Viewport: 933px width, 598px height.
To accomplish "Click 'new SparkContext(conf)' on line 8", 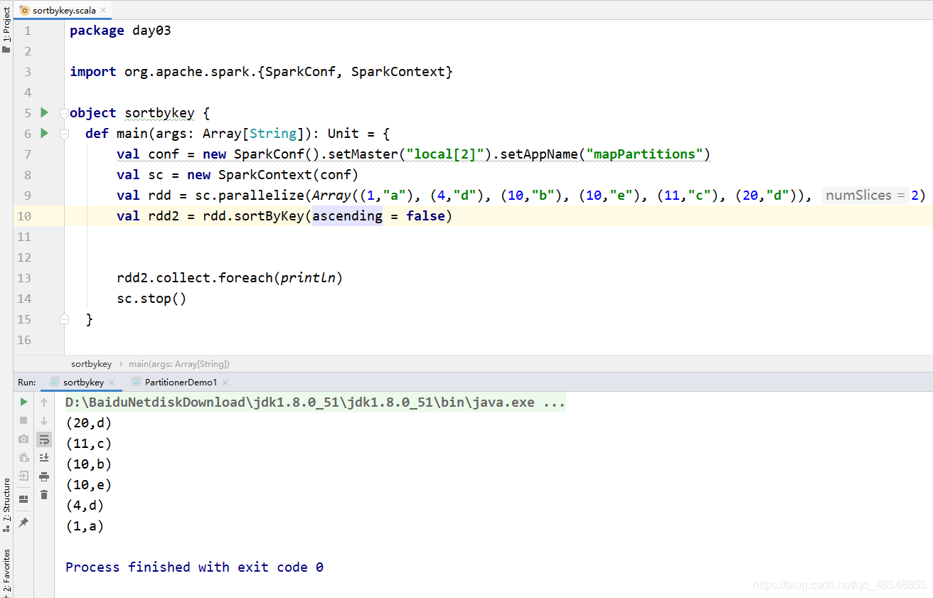I will click(x=273, y=175).
